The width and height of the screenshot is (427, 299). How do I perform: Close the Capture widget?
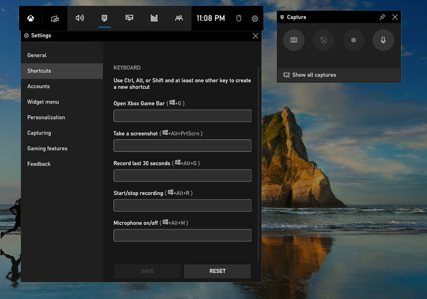tap(395, 17)
